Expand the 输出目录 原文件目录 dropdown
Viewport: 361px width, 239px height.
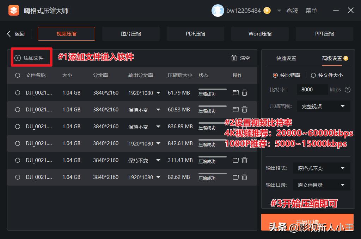(x=322, y=185)
